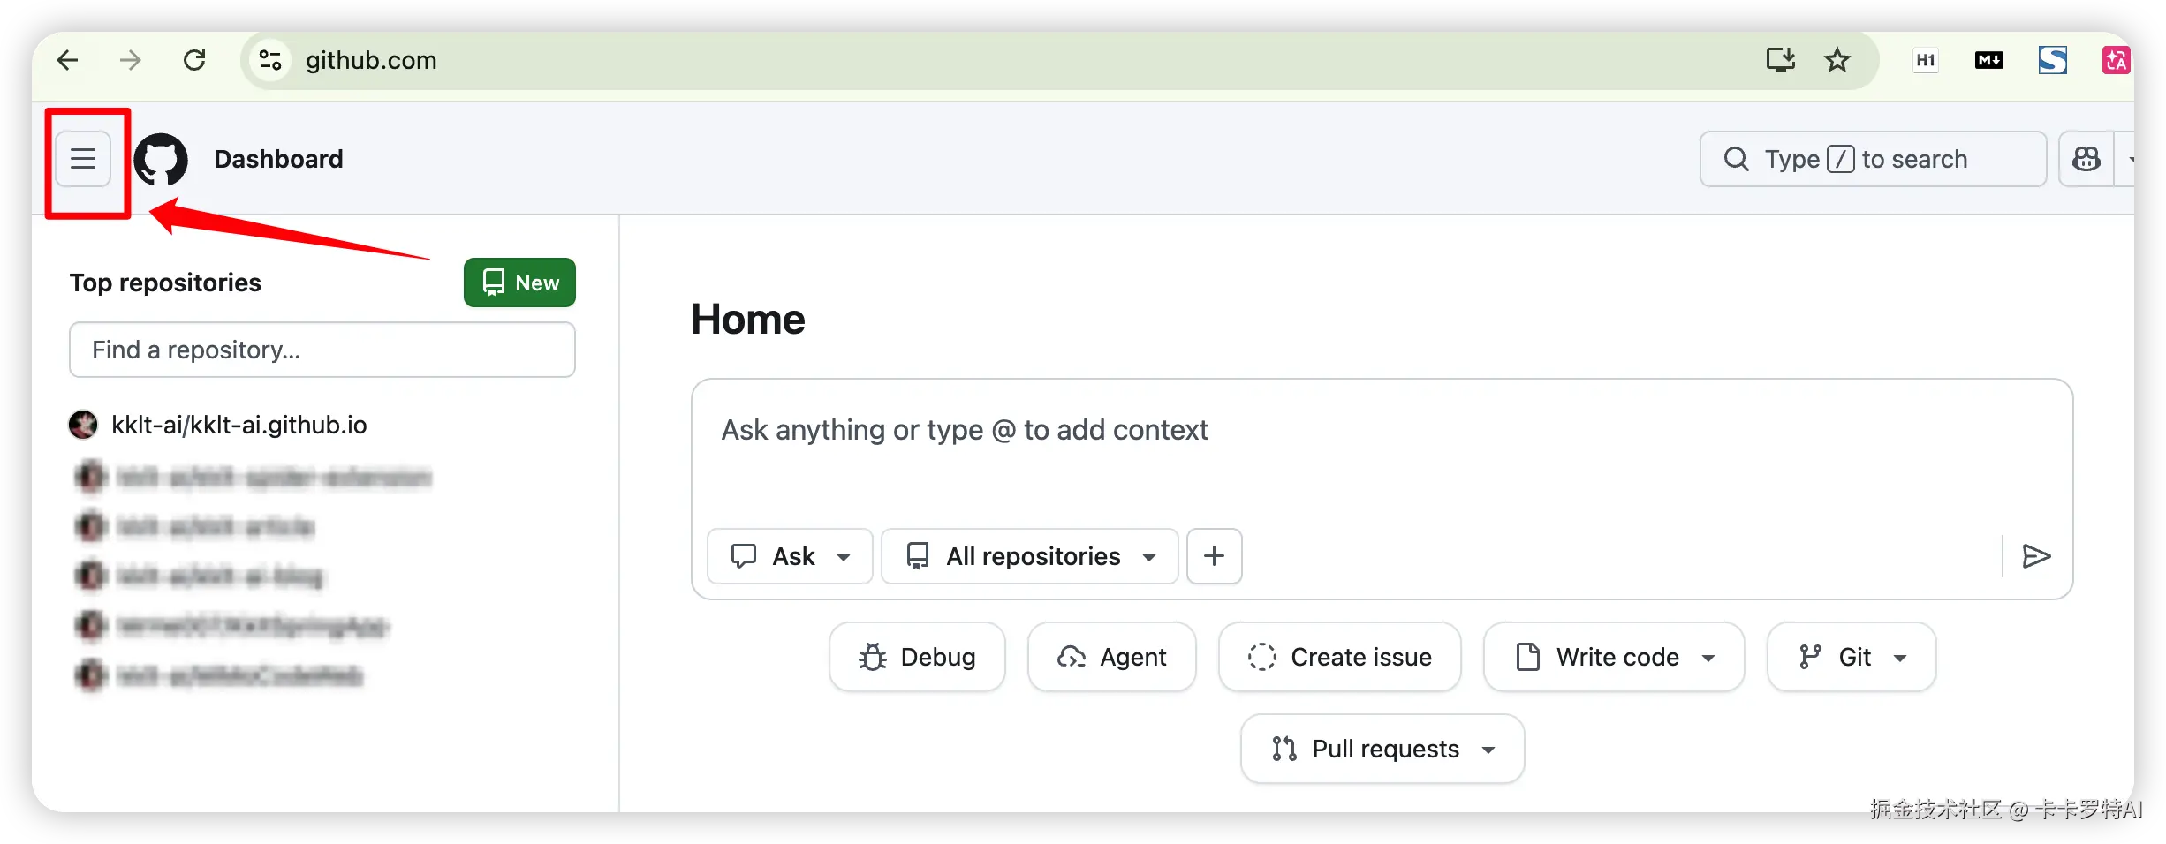2166x844 pixels.
Task: Open the Git dropdown menu
Action: pos(1852,657)
